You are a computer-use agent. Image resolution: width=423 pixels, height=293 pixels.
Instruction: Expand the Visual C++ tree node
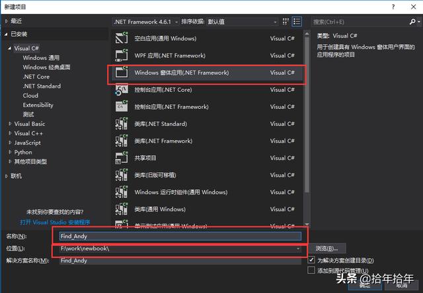click(10, 133)
